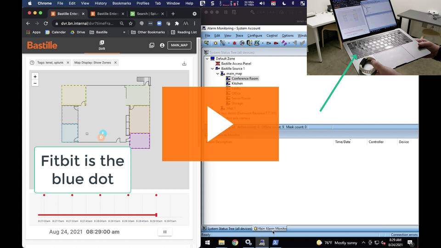Open the gallery icon in Bastille header

pos(152,45)
